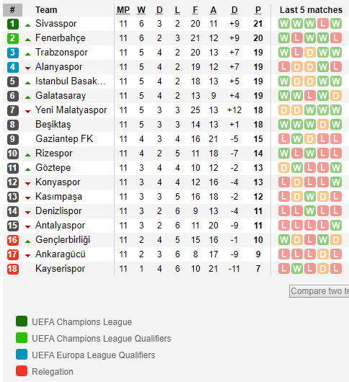Click the Compare two teams button
This screenshot has height=382, width=349.
point(319,291)
